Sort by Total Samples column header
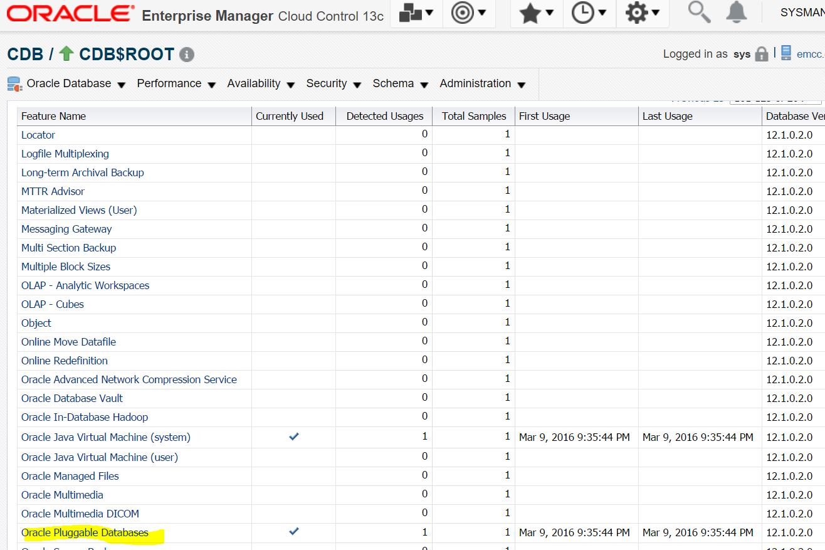The width and height of the screenshot is (825, 550). tap(474, 116)
